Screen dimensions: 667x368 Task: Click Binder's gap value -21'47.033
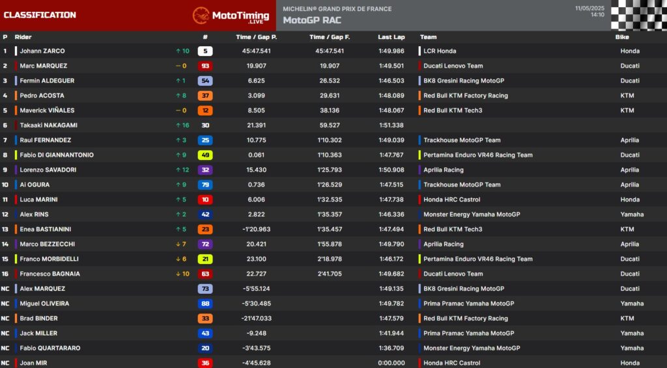pos(256,319)
